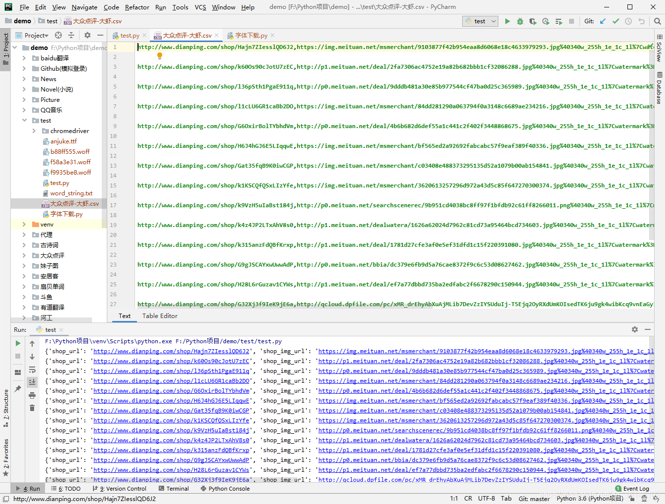Screen dimensions: 665x504
Task: Update project from Git with blue arrow
Action: tap(603, 21)
